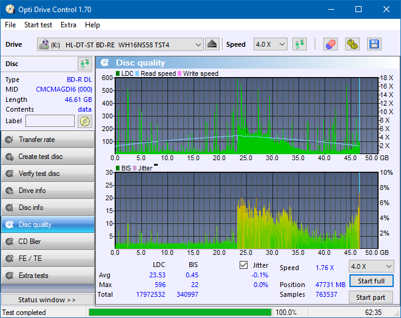Click the eraser disc icon
401x318 pixels.
point(331,44)
